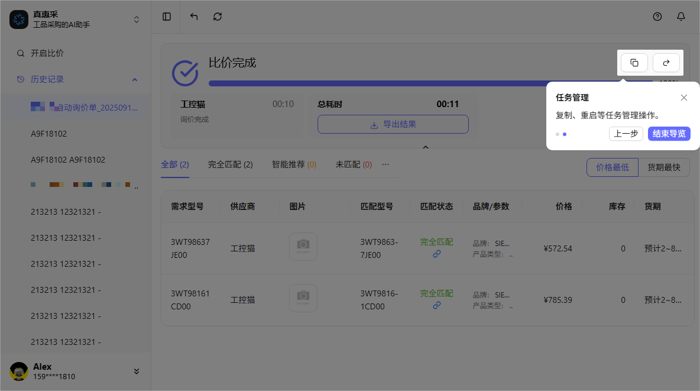The image size is (700, 391).
Task: Collapse the 历史记录 section chevron
Action: click(x=135, y=79)
